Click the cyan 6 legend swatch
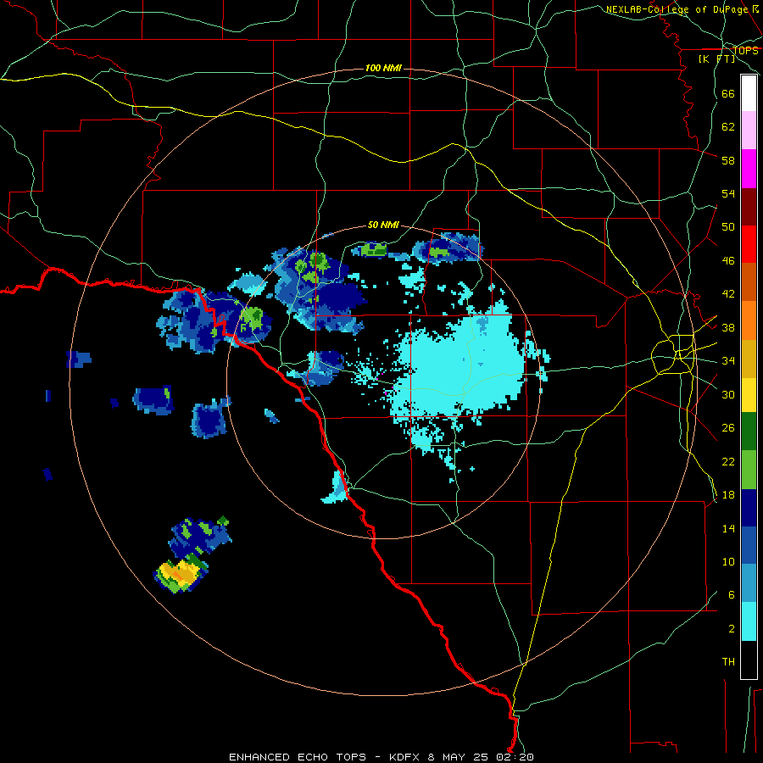 point(749,621)
